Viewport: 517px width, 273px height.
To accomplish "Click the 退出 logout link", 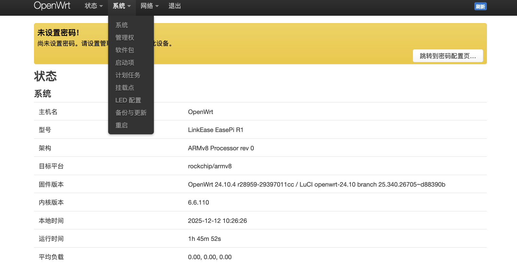I will (175, 6).
